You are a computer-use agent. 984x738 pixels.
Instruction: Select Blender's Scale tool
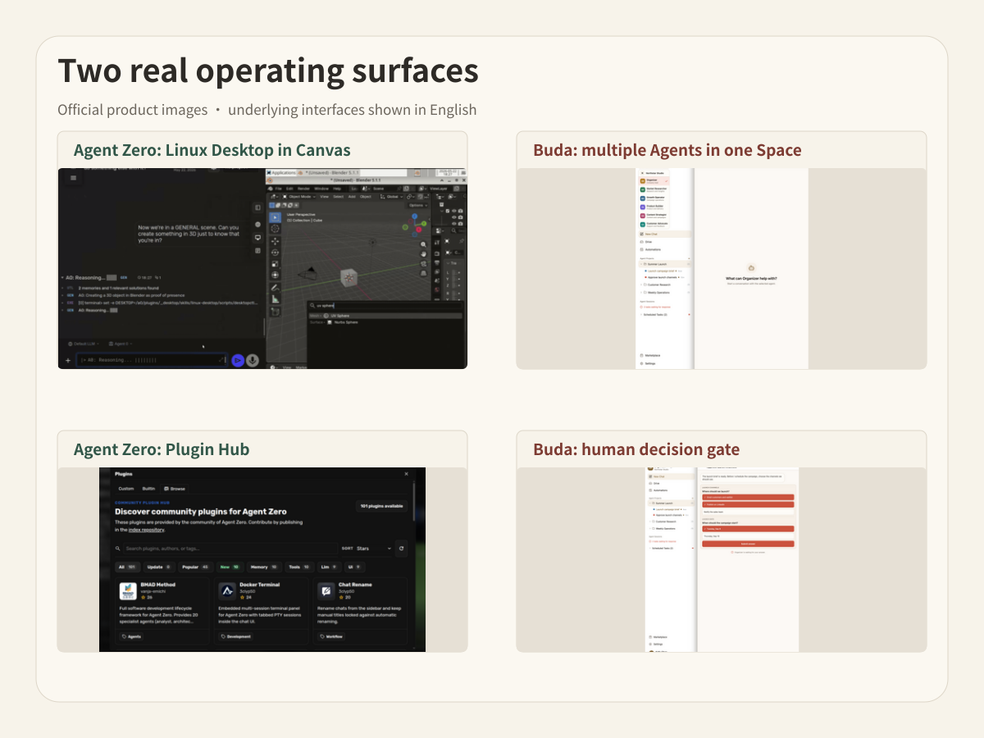tap(275, 264)
